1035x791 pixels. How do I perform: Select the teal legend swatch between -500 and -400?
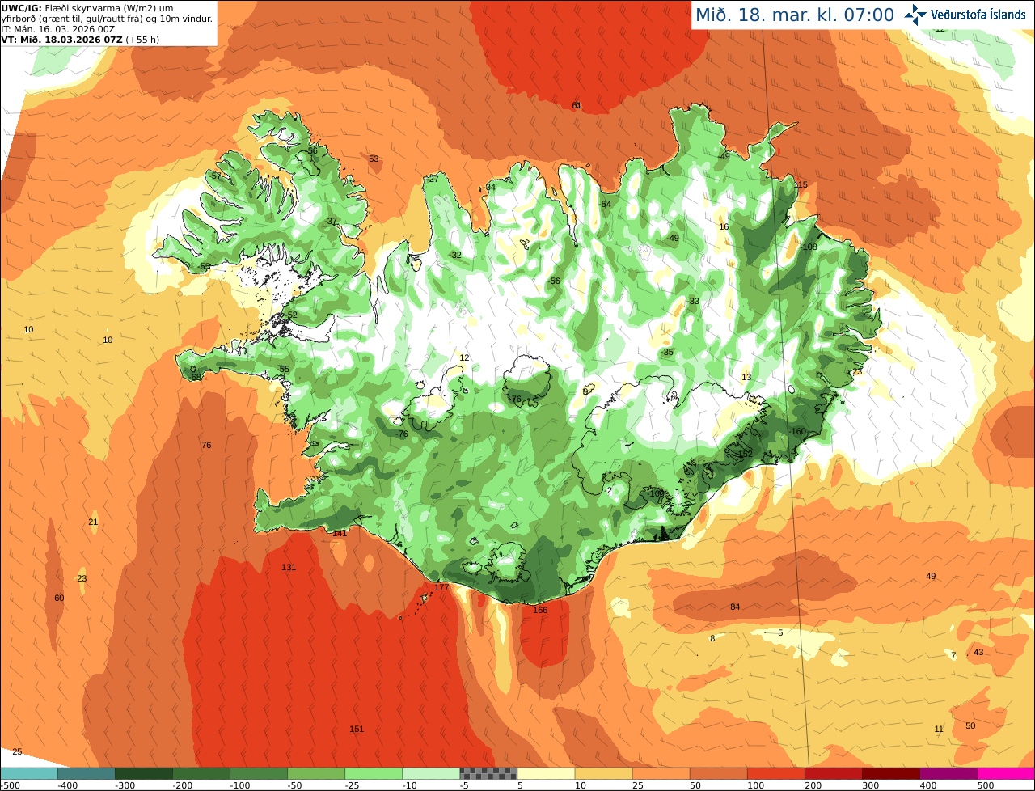28,772
